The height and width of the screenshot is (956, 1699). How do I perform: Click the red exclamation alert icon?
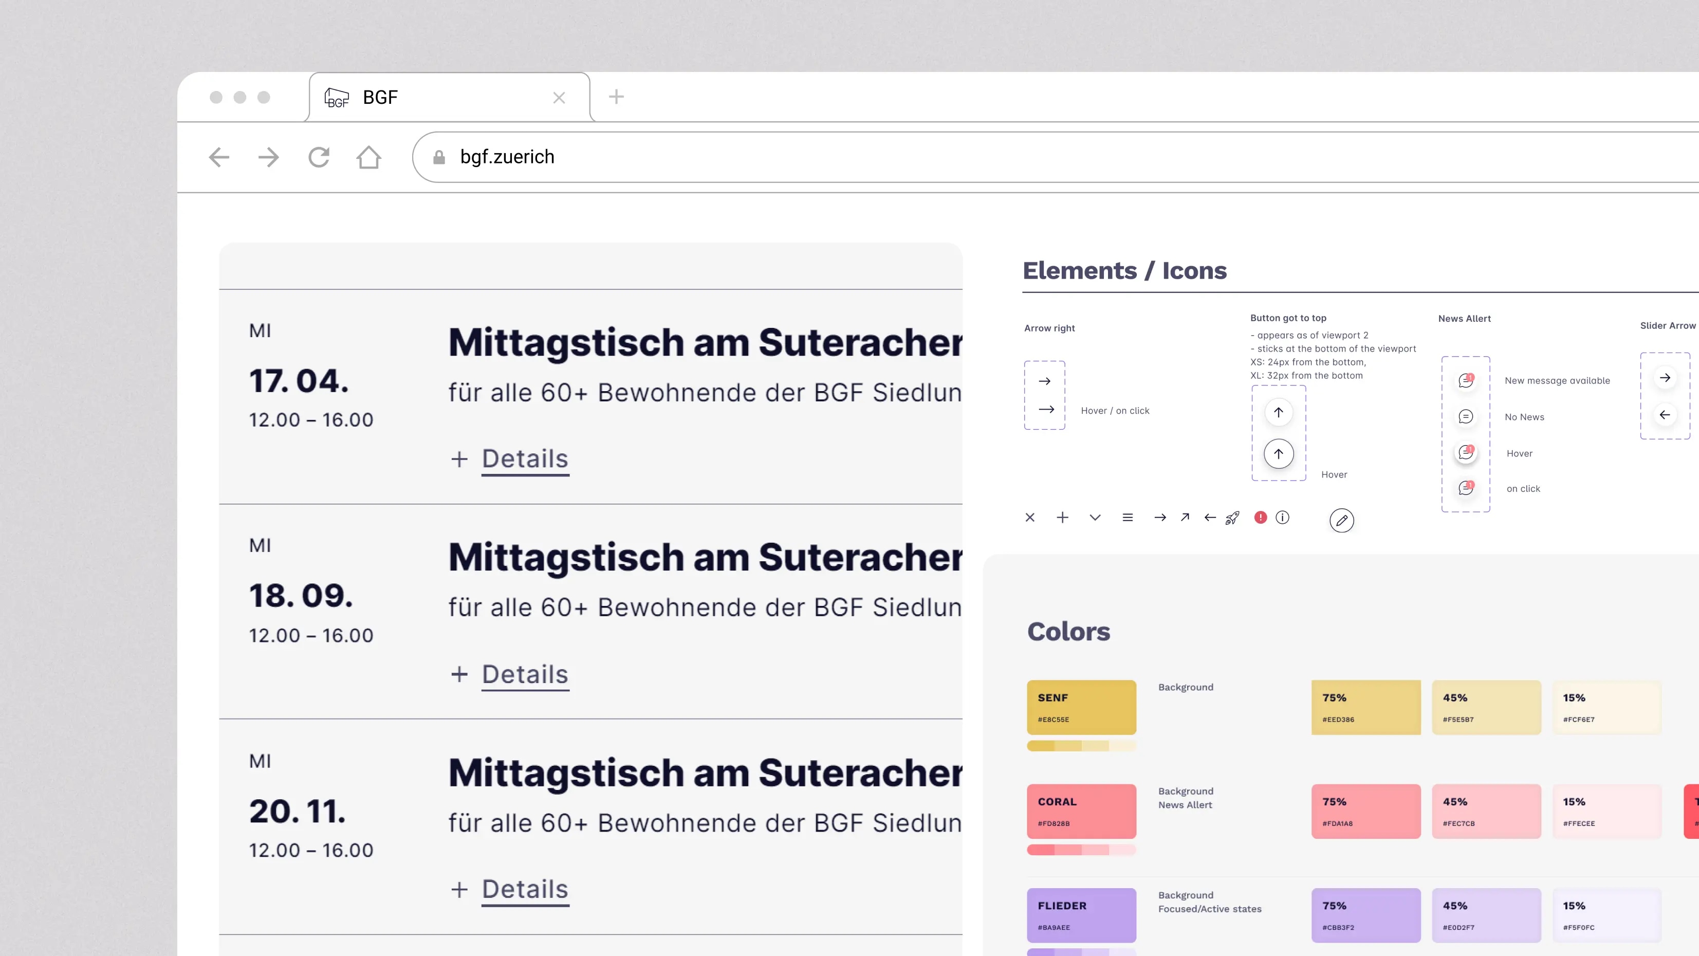pos(1261,518)
